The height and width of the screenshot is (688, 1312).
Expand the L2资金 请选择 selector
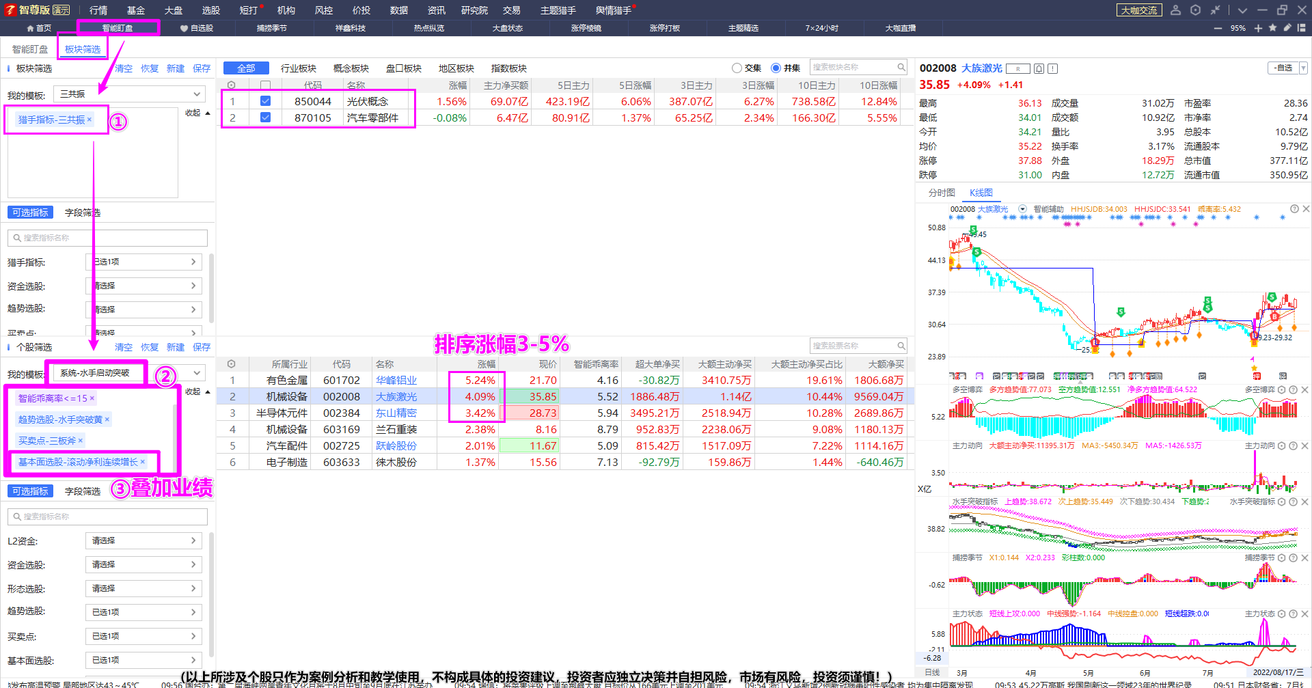coord(143,540)
